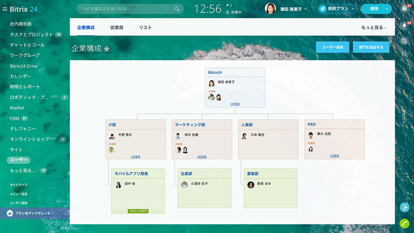414x233 pixels.
Task: Click the teal document icon above phone
Action: point(404,207)
